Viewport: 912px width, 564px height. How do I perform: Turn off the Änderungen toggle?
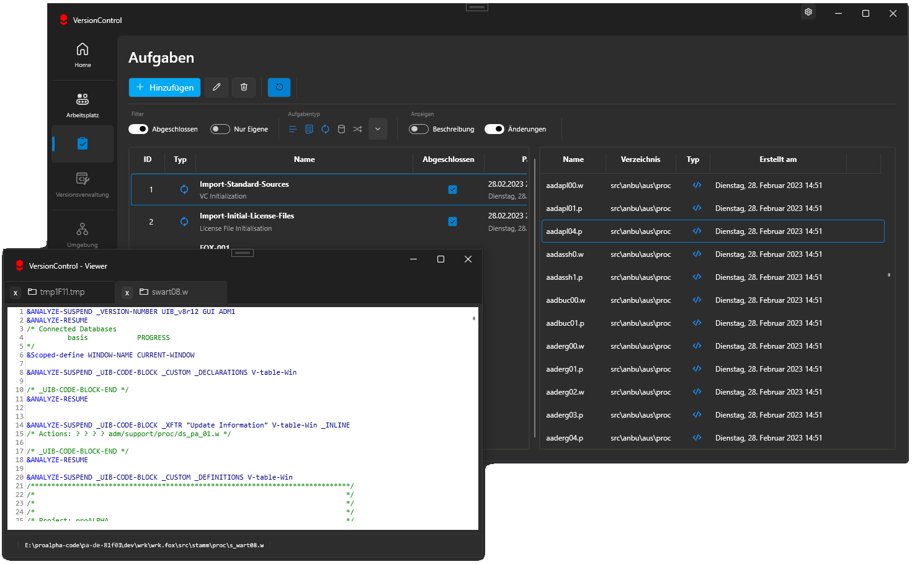point(494,128)
